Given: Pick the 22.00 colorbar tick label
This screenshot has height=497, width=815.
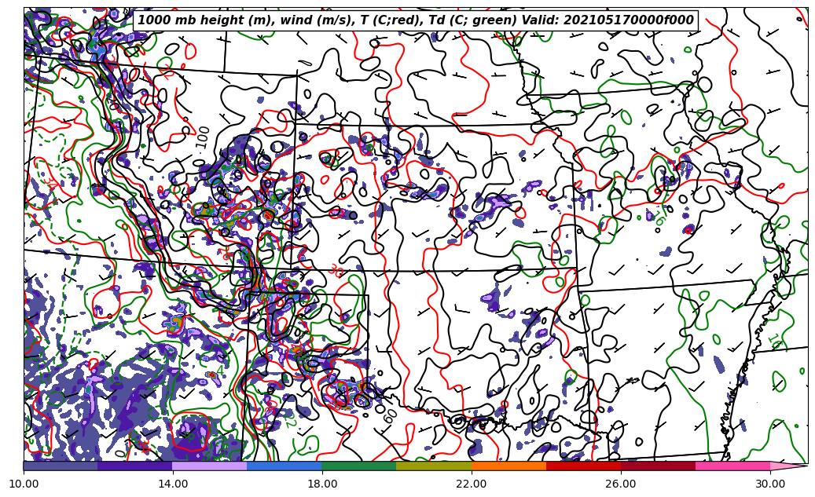Looking at the screenshot, I should 472,484.
